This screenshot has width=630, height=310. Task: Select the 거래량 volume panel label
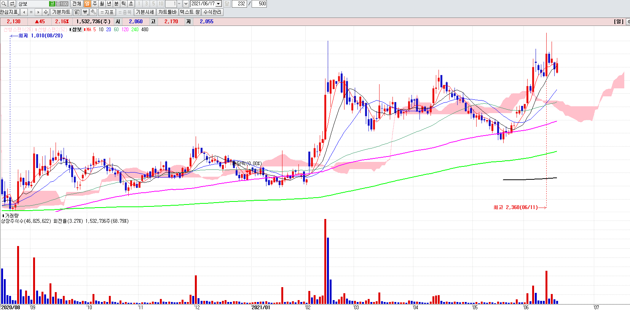point(11,216)
